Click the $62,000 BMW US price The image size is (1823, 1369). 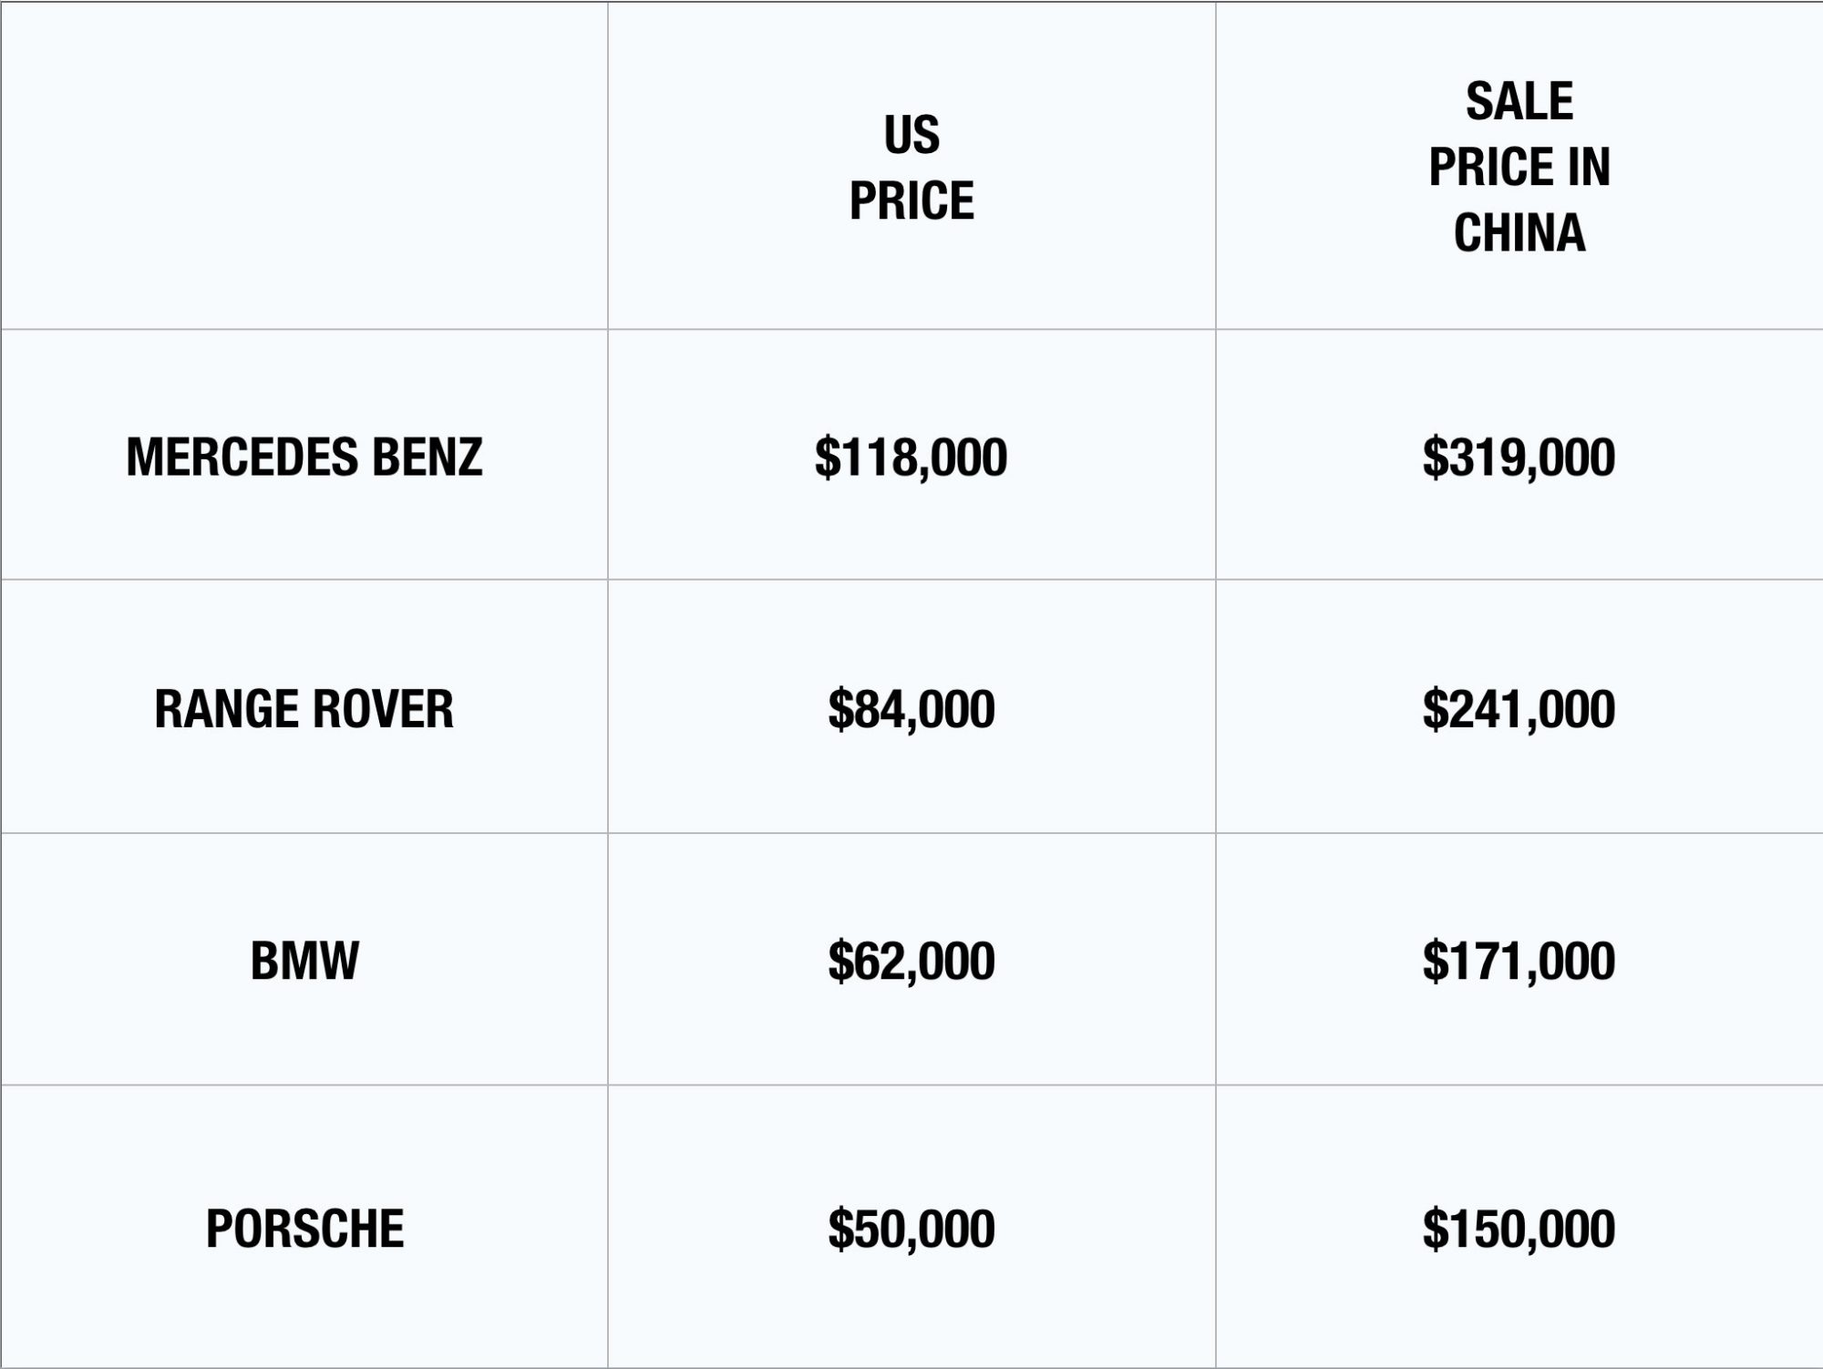911,961
